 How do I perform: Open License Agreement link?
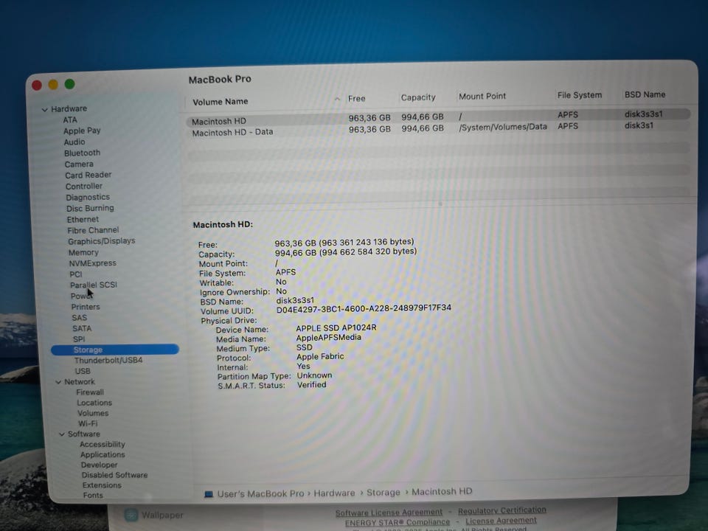502,521
